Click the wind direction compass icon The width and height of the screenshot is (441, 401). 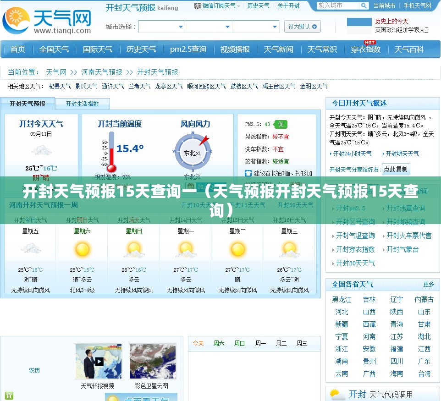coord(193,152)
